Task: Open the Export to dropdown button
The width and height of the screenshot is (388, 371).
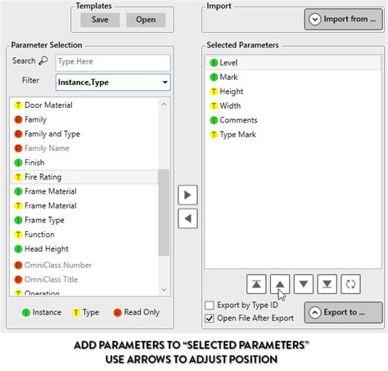Action: coord(344,312)
